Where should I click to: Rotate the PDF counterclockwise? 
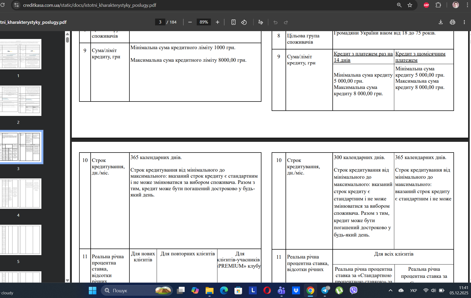(244, 22)
